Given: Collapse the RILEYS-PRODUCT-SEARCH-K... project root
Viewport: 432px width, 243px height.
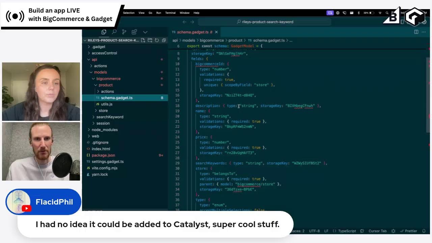Looking at the screenshot, I should 111,40.
